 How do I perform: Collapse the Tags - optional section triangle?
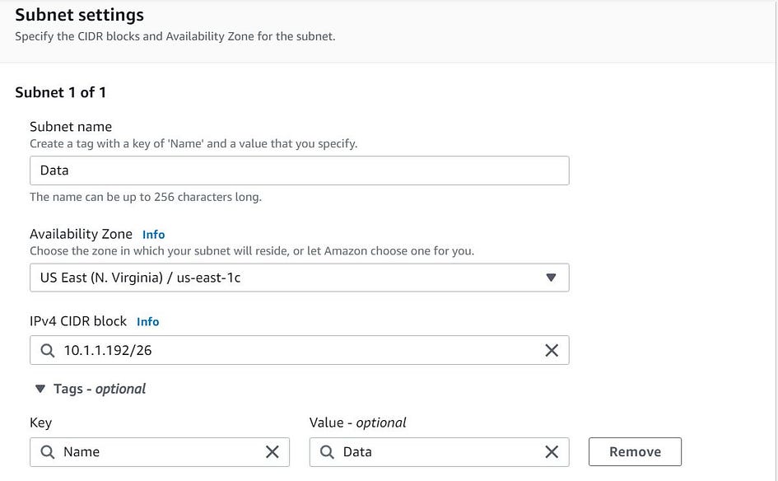pyautogui.click(x=40, y=389)
